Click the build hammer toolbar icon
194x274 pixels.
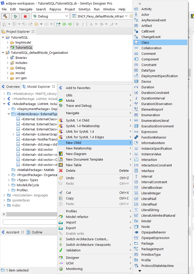[x=5, y=16]
